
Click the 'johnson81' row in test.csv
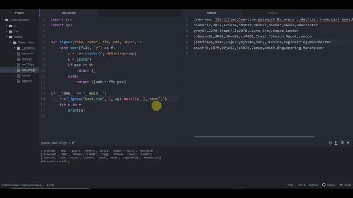[x=253, y=36]
